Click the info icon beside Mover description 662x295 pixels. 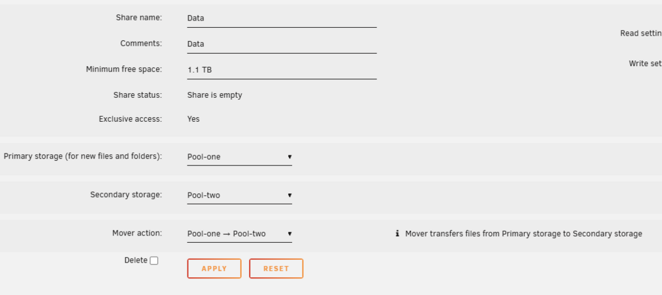pyautogui.click(x=397, y=233)
